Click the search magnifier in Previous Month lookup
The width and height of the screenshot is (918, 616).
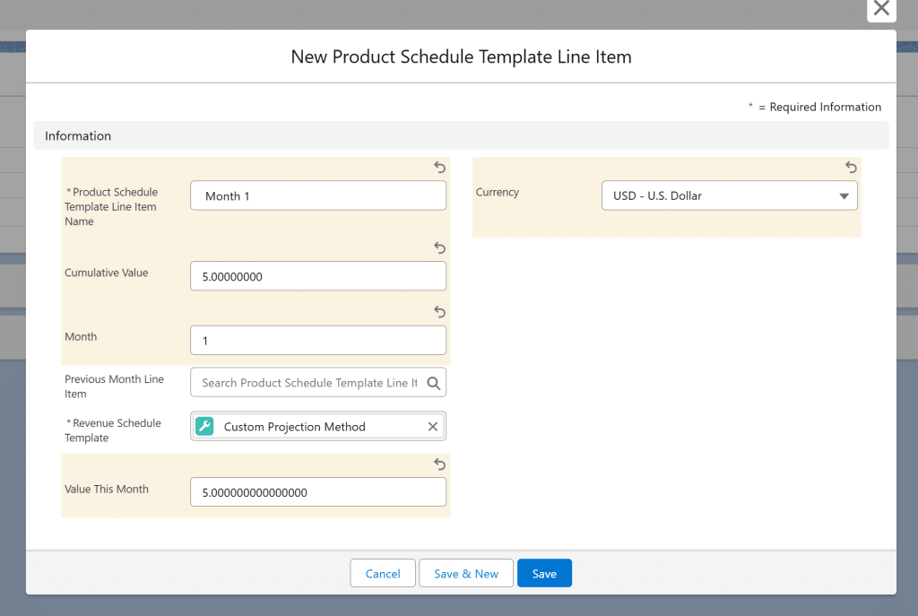[433, 383]
